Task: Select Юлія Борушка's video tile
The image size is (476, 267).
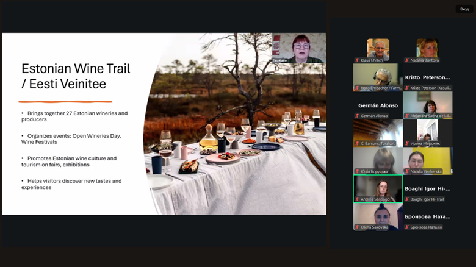Action: pos(378,161)
